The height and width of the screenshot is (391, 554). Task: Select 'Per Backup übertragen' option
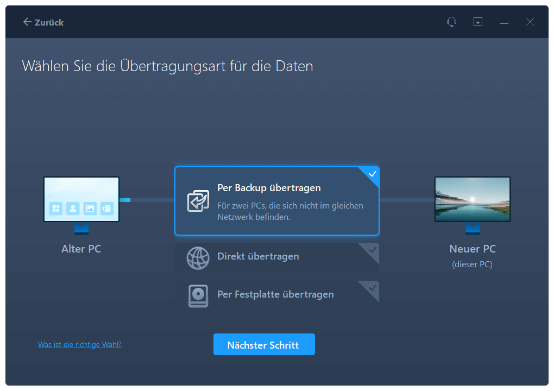click(x=277, y=200)
